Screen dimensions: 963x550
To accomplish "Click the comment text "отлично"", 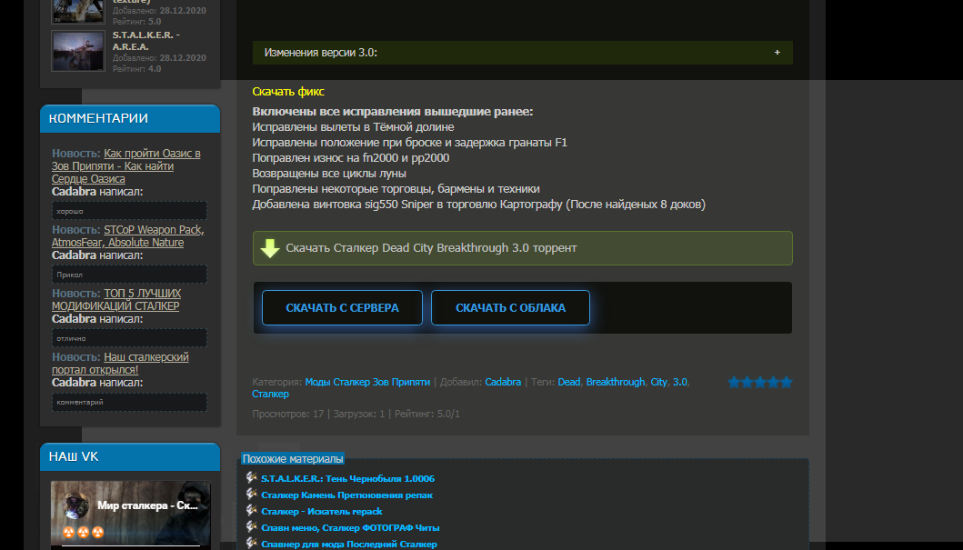I will (71, 339).
